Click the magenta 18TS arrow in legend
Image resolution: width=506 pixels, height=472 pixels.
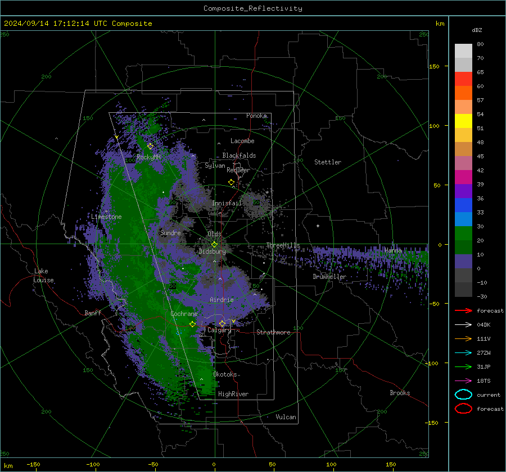pyautogui.click(x=463, y=381)
